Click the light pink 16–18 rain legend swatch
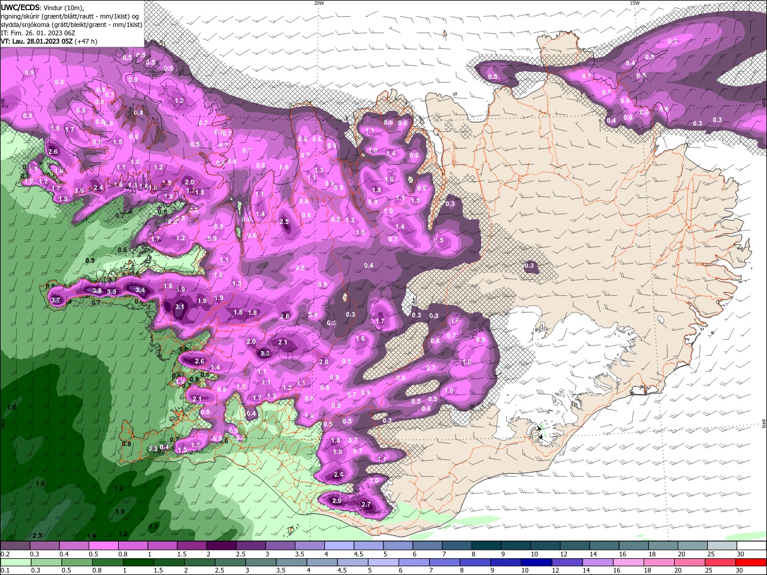This screenshot has height=575, width=767. [x=627, y=562]
